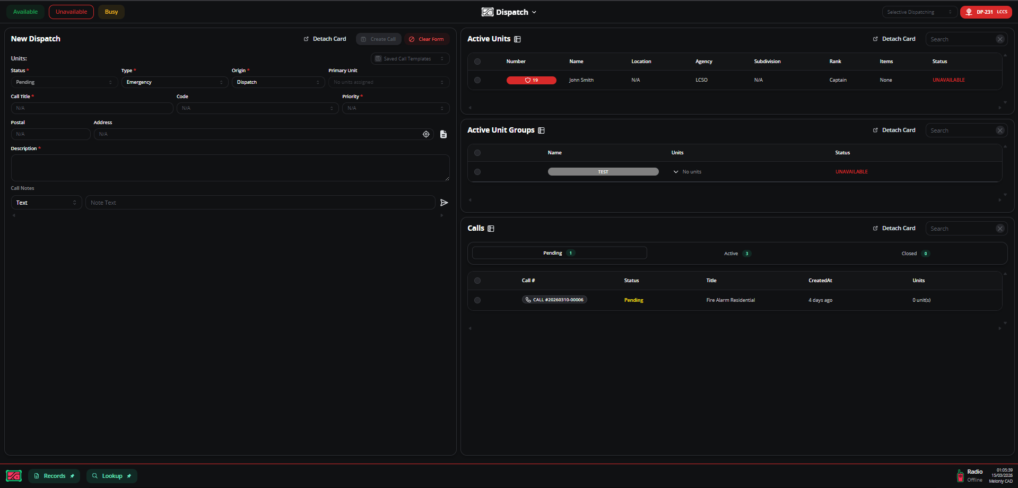Set status to Available
The height and width of the screenshot is (488, 1018).
25,12
